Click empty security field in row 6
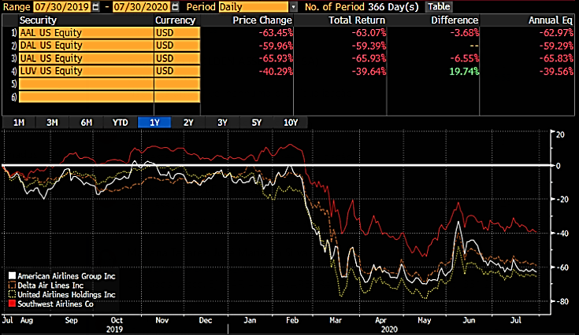The width and height of the screenshot is (579, 335). (x=86, y=97)
